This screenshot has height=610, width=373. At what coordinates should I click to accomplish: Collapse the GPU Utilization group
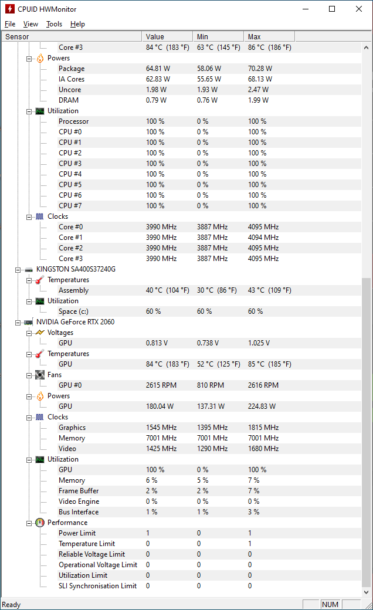[x=29, y=459]
